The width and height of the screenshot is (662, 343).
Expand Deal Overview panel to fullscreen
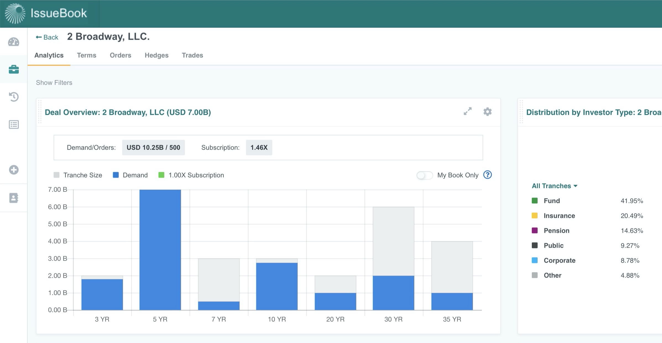click(x=467, y=111)
